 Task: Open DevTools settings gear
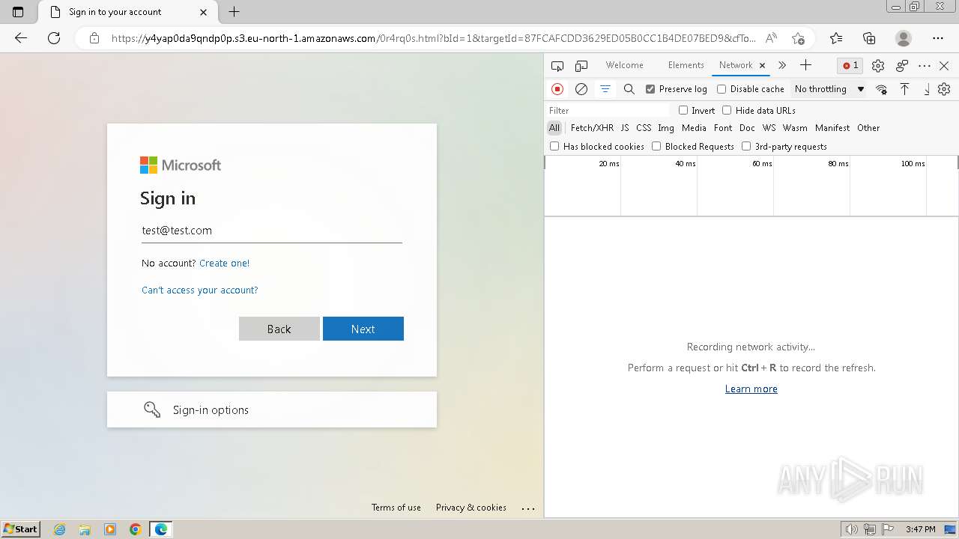[878, 66]
